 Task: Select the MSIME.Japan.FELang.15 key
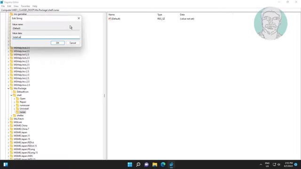[26, 153]
